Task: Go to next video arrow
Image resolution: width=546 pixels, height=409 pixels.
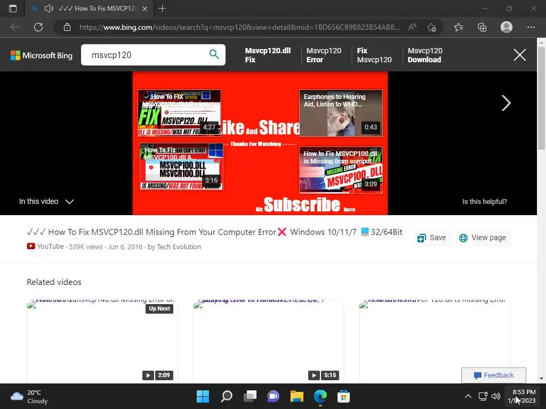Action: click(x=506, y=103)
